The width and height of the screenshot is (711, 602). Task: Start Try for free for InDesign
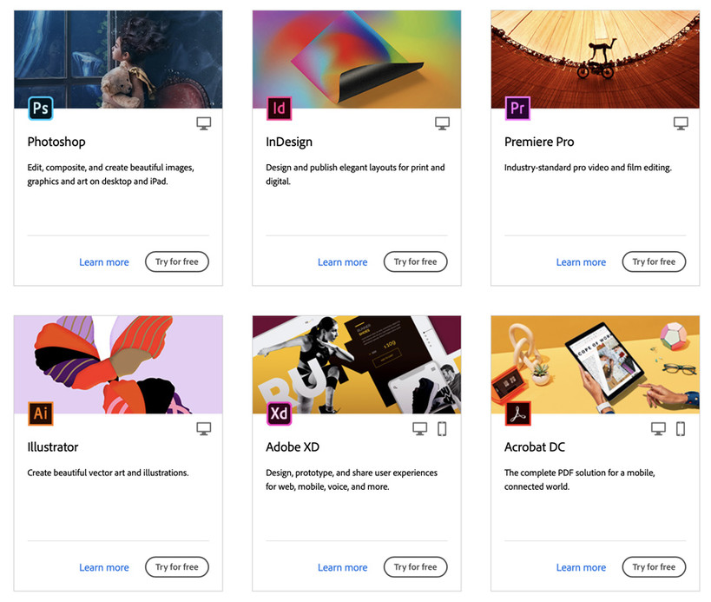click(416, 261)
